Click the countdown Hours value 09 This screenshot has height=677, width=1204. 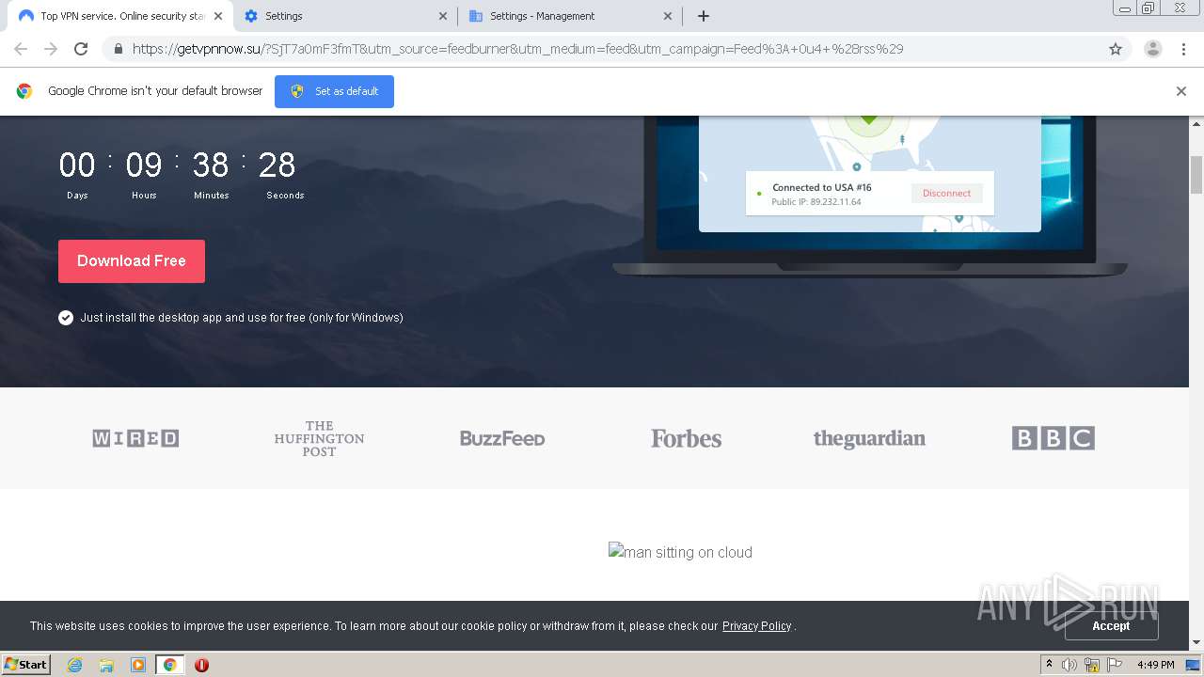tap(144, 165)
